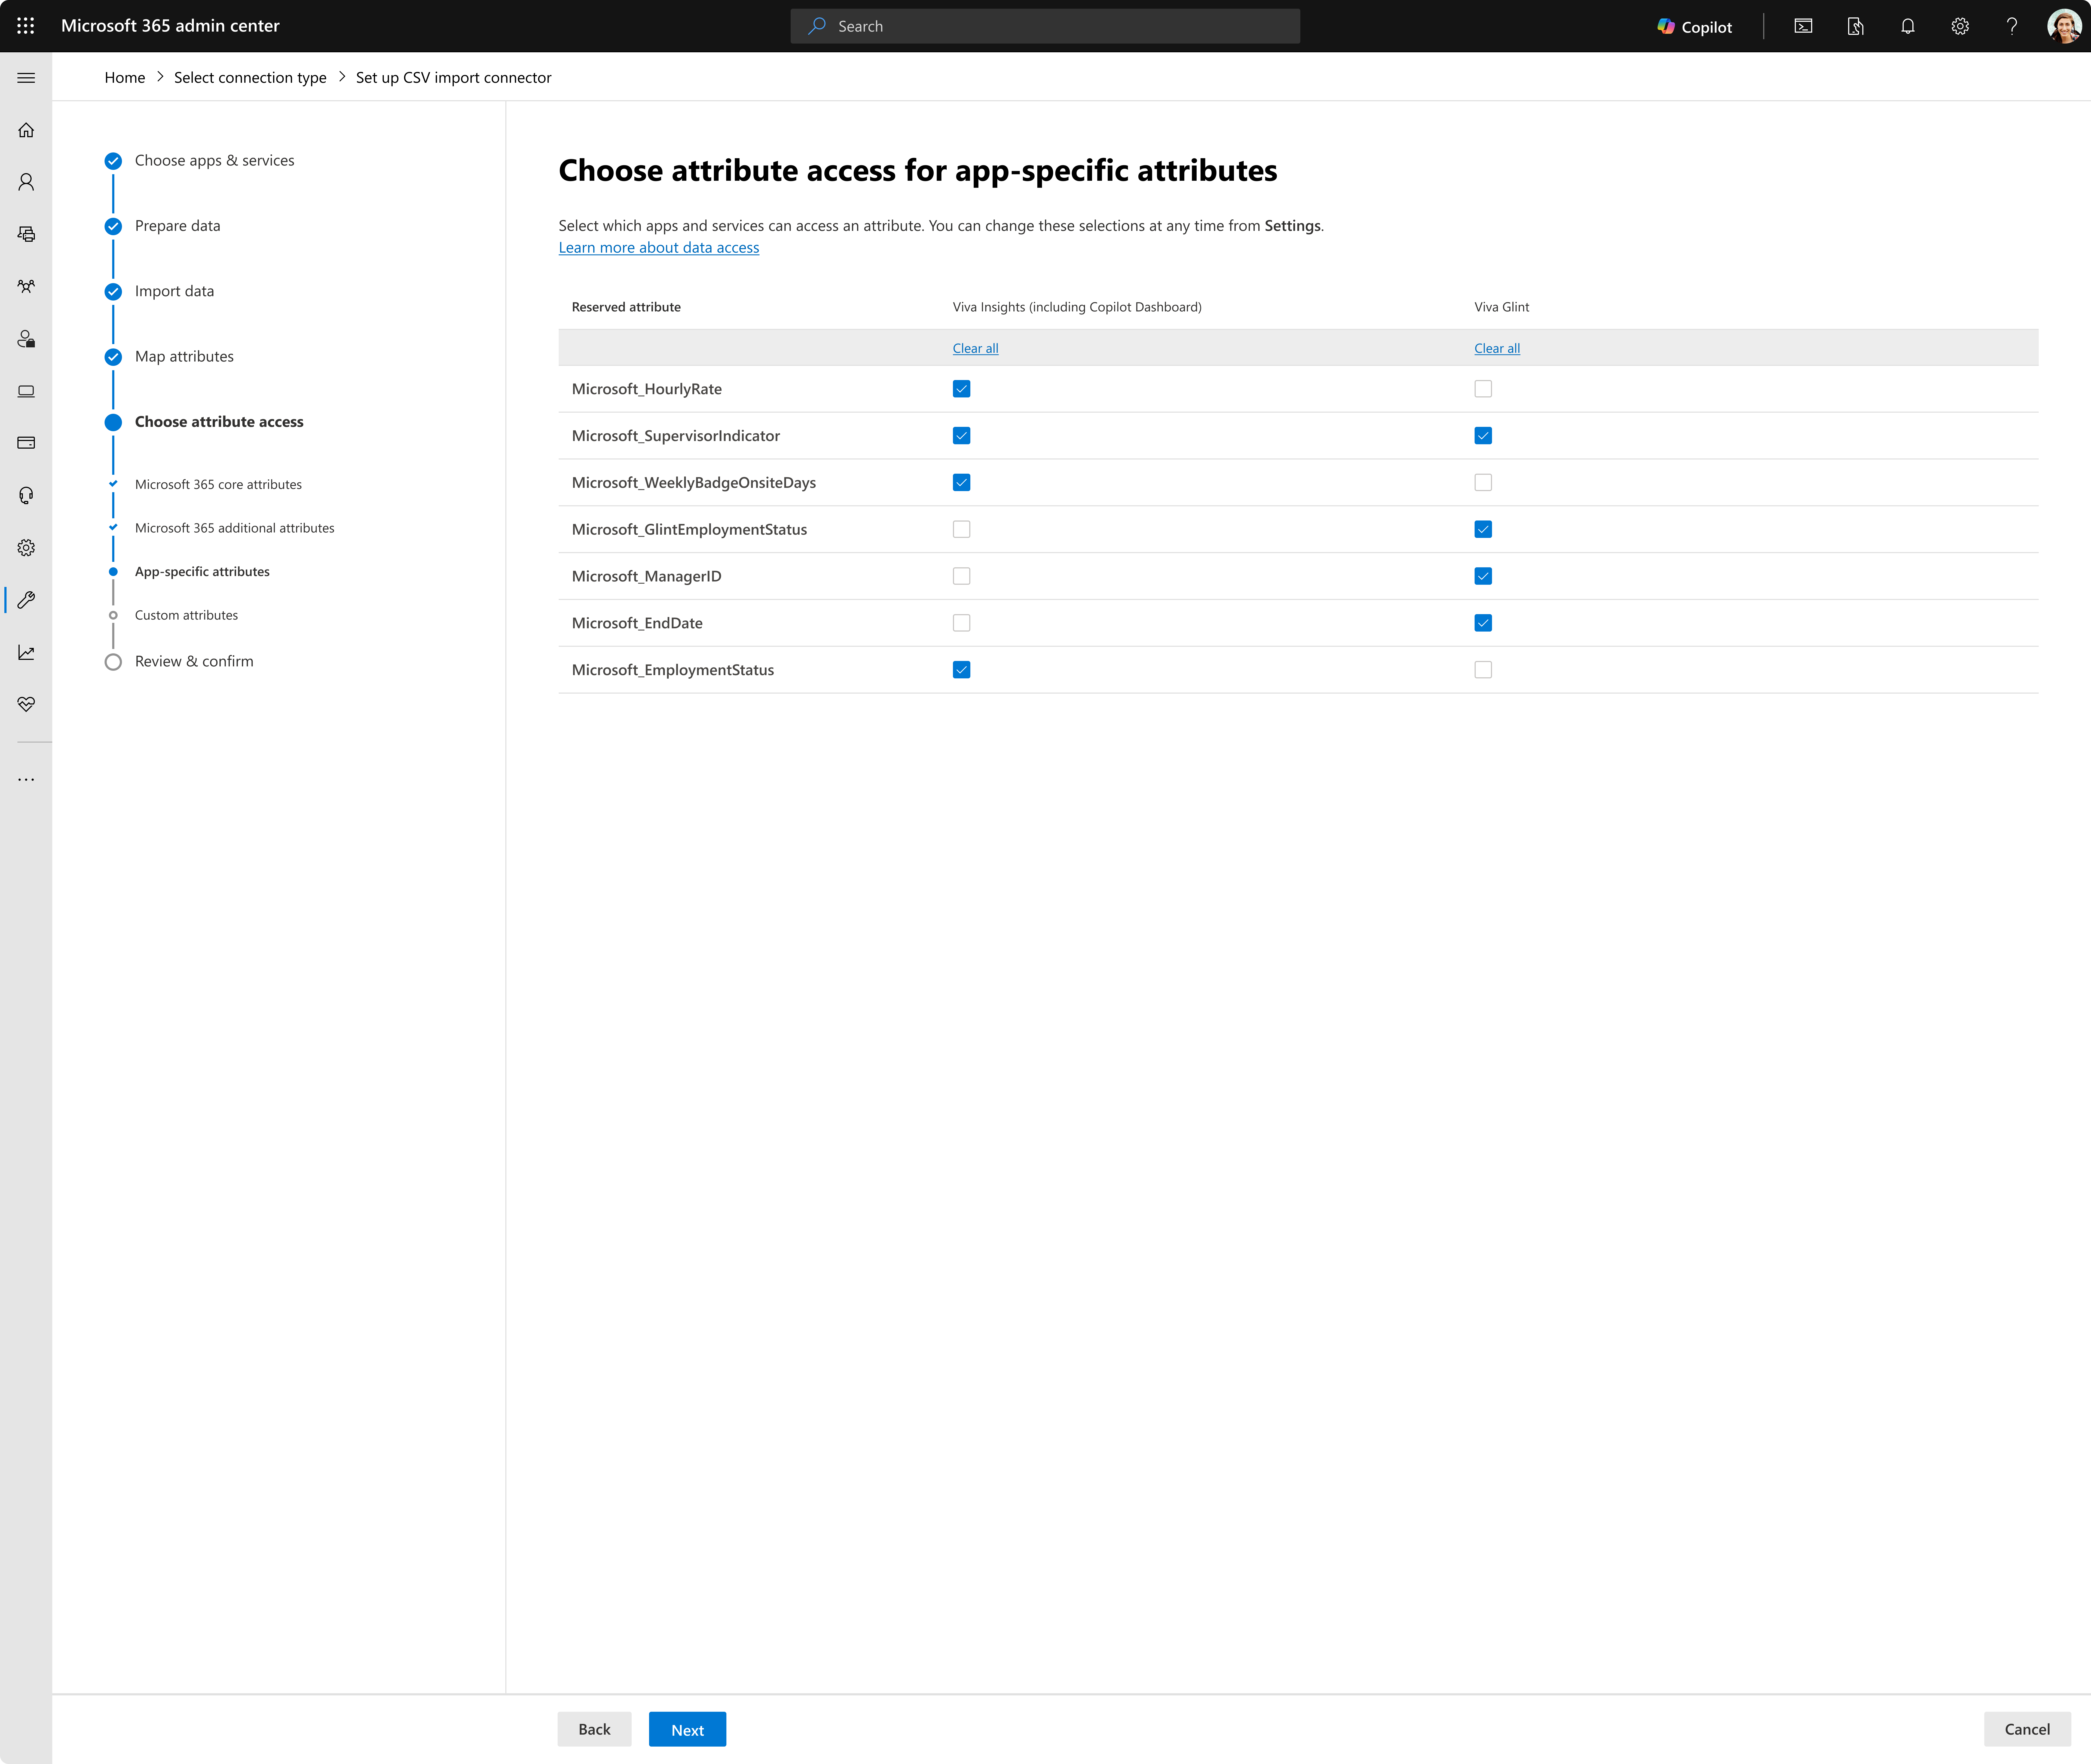2091x1764 pixels.
Task: Uncheck Viva Insights for Microsoft_WeeklyBadgeOnsiteDays
Action: tap(961, 482)
